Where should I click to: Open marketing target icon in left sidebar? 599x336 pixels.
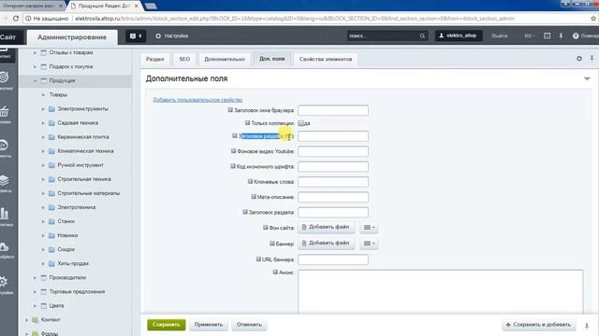click(5, 77)
